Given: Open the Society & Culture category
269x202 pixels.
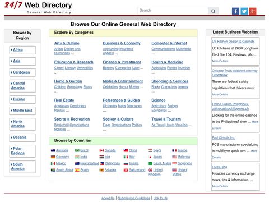Looking at the screenshot, I should 118,119.
